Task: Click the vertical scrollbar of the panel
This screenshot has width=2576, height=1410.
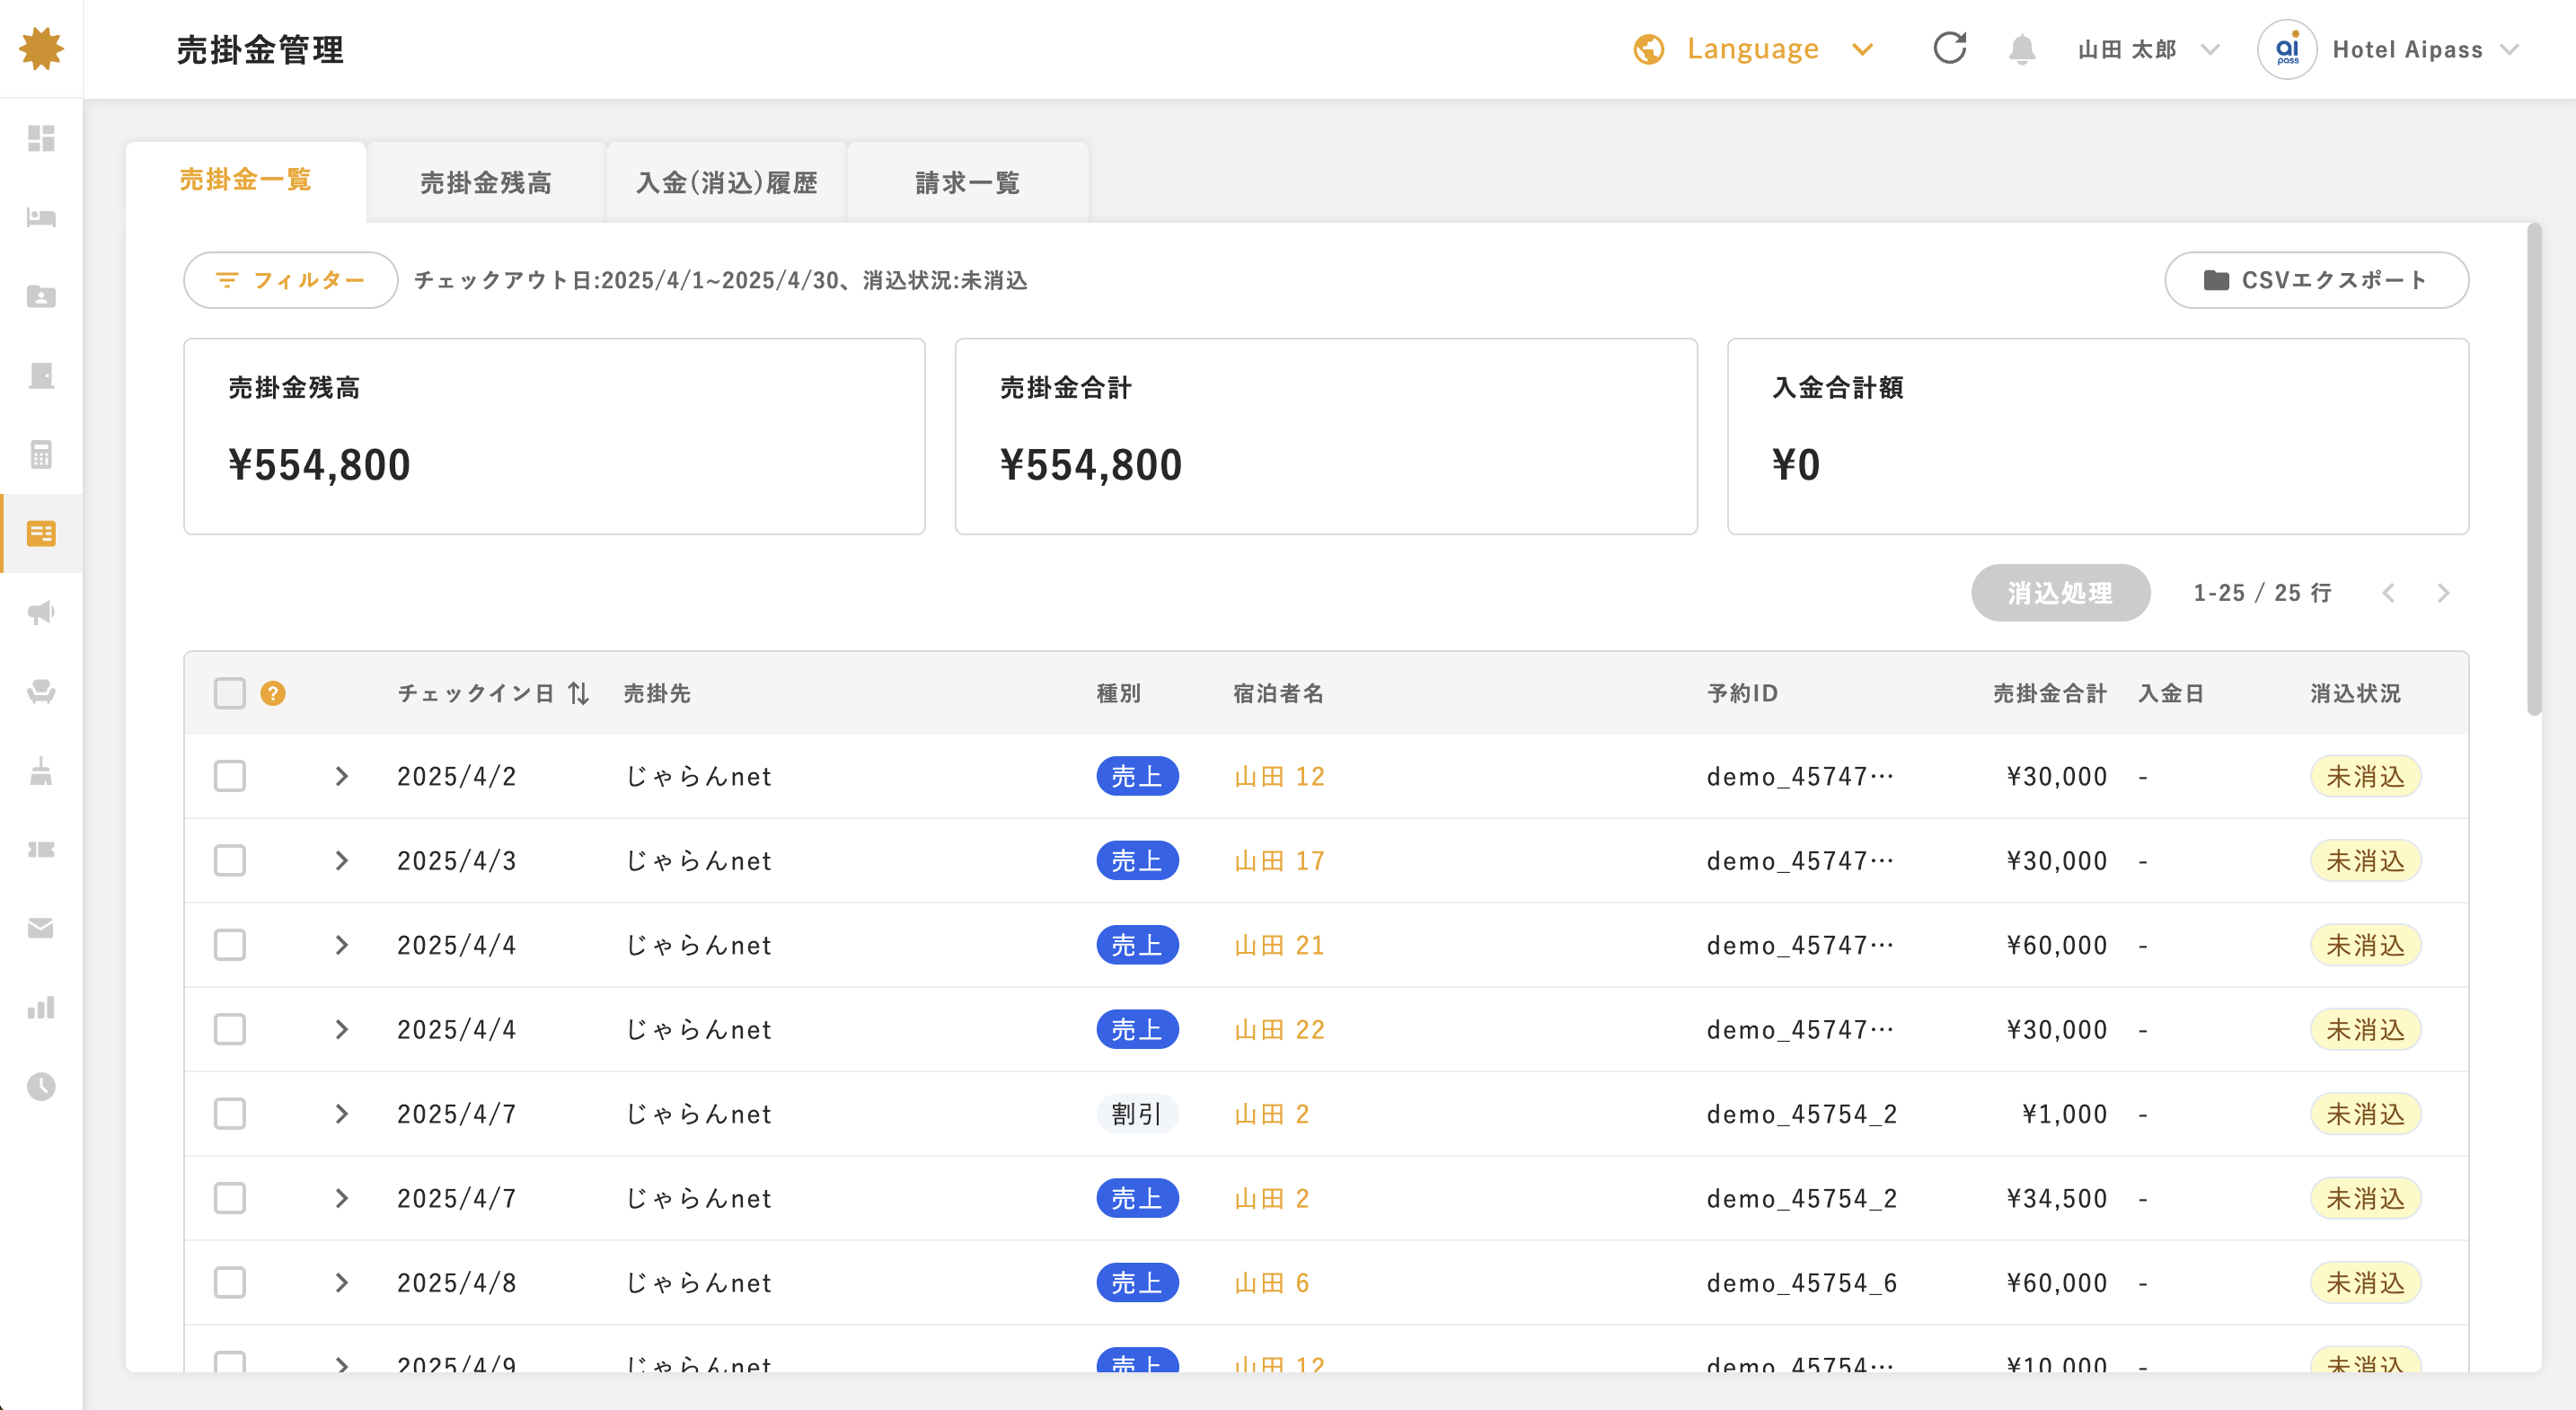Action: click(x=2533, y=470)
